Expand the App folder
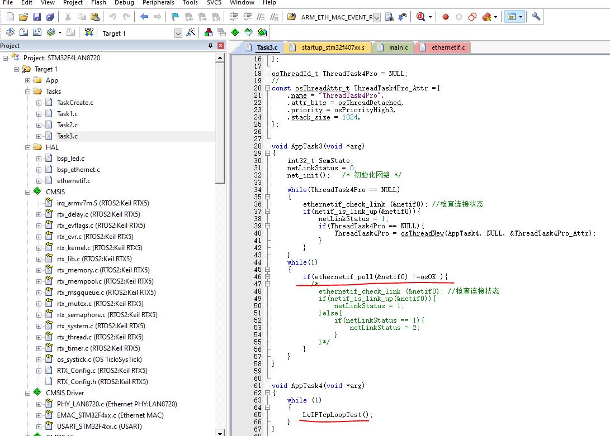 click(x=27, y=80)
